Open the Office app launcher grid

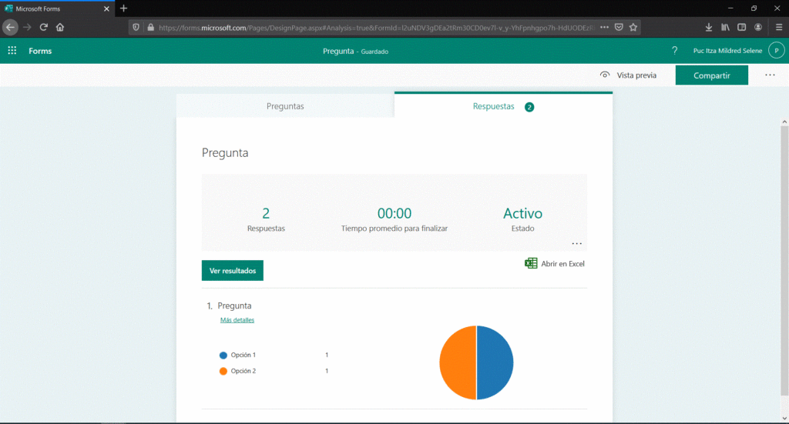coord(12,51)
